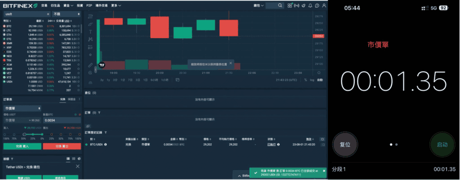Open the chart go-to-date calendar icon

pos(177,80)
